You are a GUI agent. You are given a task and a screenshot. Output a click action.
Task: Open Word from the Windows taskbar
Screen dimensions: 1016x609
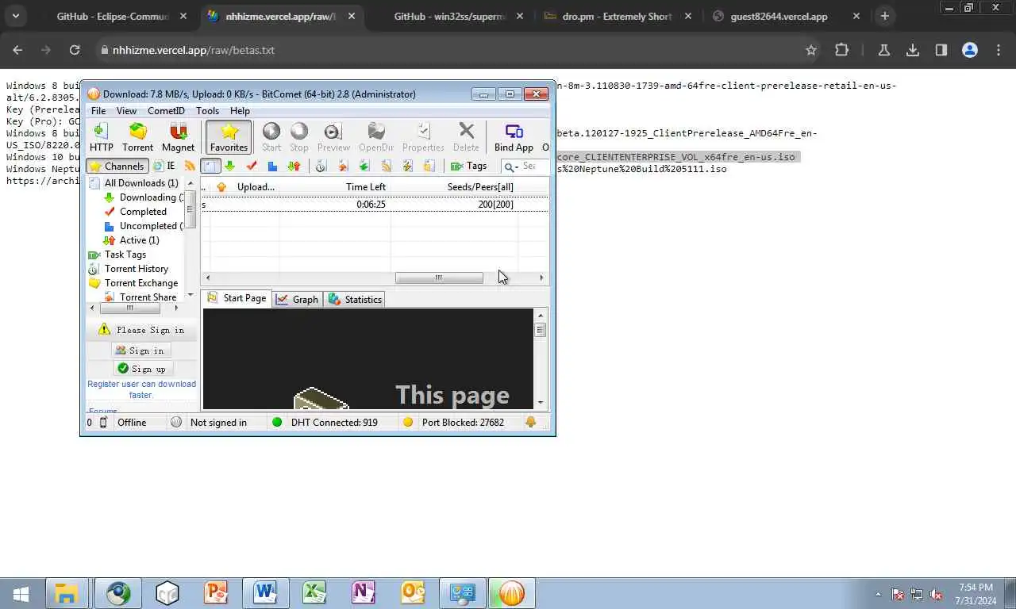click(265, 593)
